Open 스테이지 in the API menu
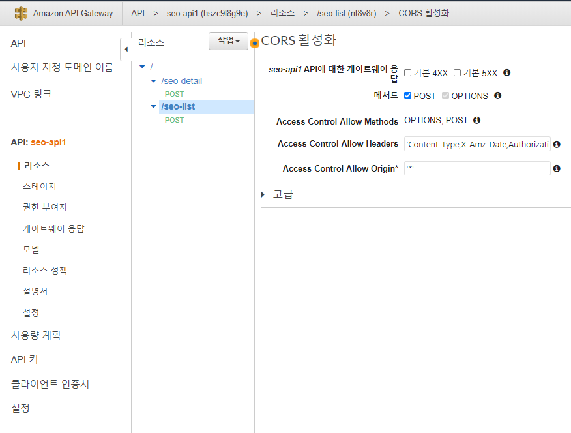Image resolution: width=571 pixels, height=433 pixels. (39, 187)
